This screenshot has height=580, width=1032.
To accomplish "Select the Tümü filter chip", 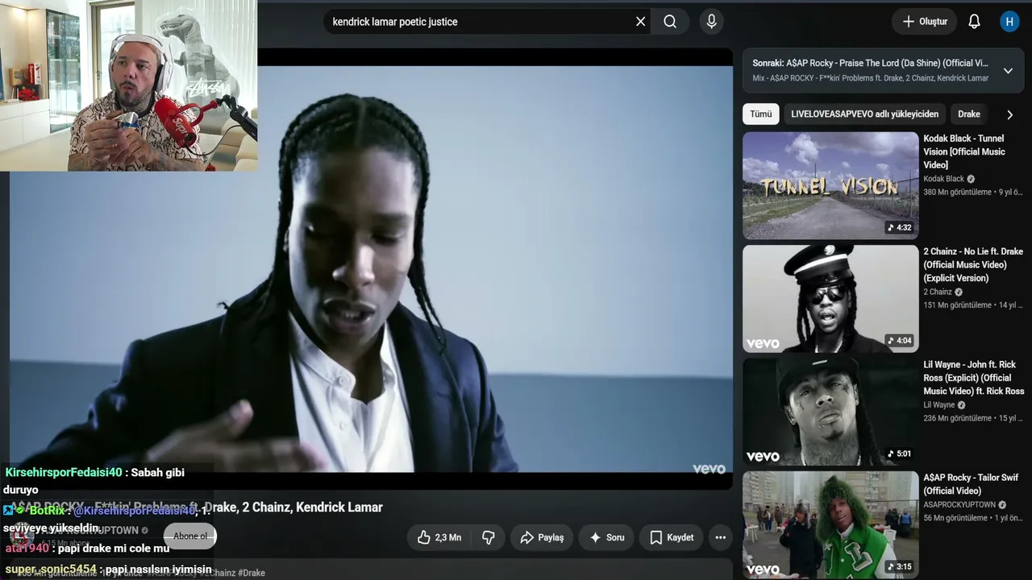I will point(761,114).
